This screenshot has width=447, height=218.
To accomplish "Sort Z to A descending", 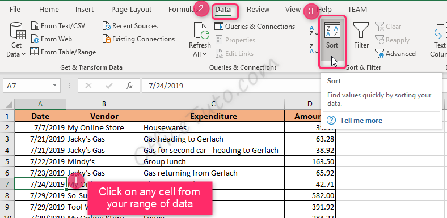I will [x=314, y=48].
